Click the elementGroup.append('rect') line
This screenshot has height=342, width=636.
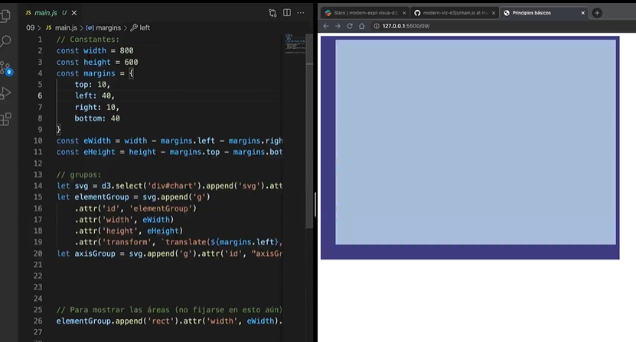[x=170, y=321]
